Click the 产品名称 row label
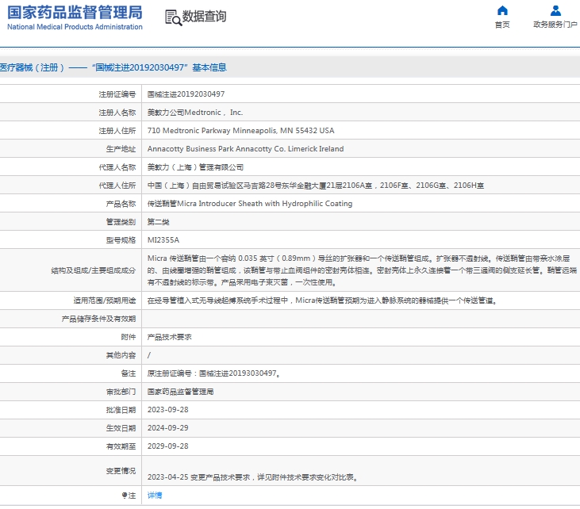Image resolution: width=580 pixels, height=509 pixels. [121, 204]
